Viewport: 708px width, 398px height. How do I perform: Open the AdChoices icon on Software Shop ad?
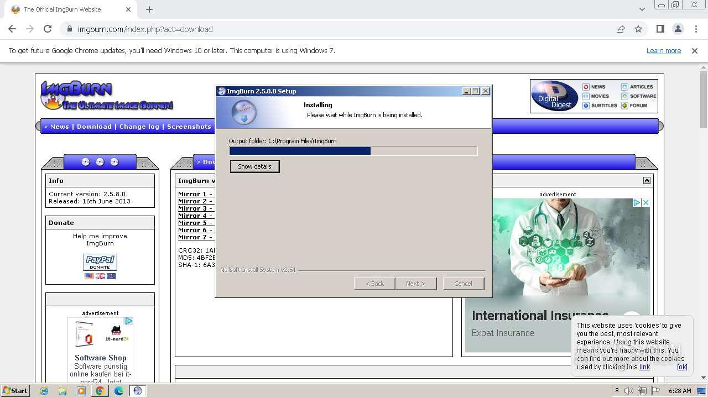[x=128, y=321]
